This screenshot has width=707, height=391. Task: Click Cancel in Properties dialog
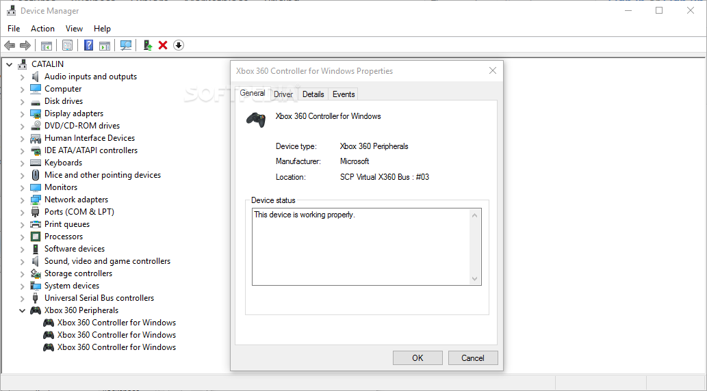pos(472,358)
